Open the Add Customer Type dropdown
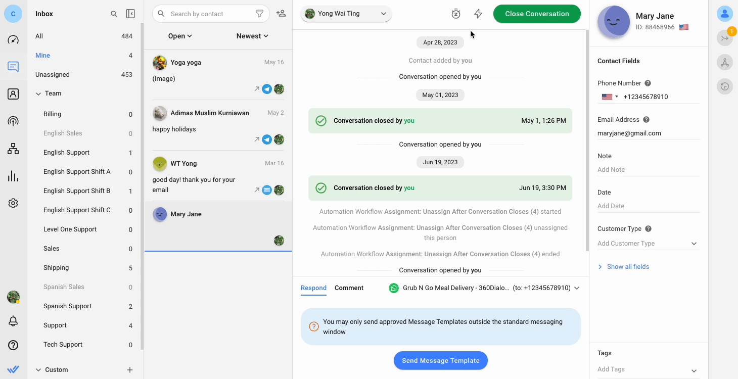This screenshot has height=379, width=738. tap(648, 244)
